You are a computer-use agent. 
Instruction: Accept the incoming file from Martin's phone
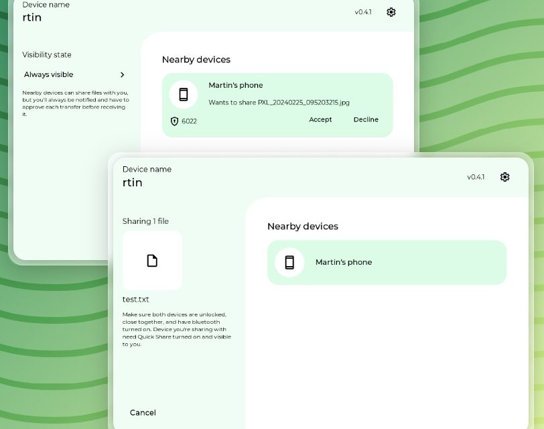click(320, 119)
